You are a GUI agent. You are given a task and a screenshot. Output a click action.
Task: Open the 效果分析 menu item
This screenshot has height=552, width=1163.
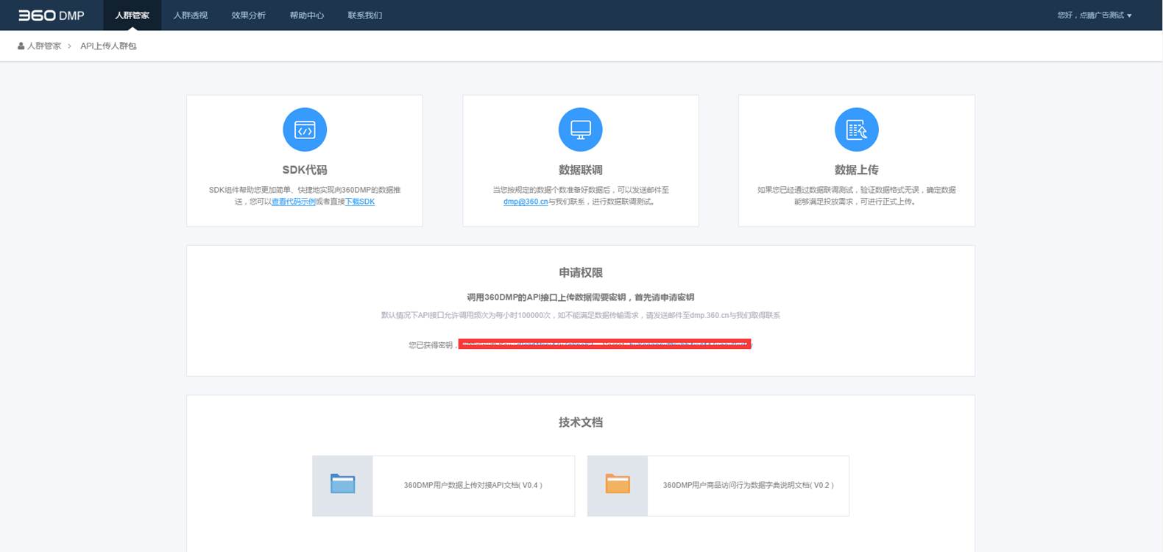[248, 15]
